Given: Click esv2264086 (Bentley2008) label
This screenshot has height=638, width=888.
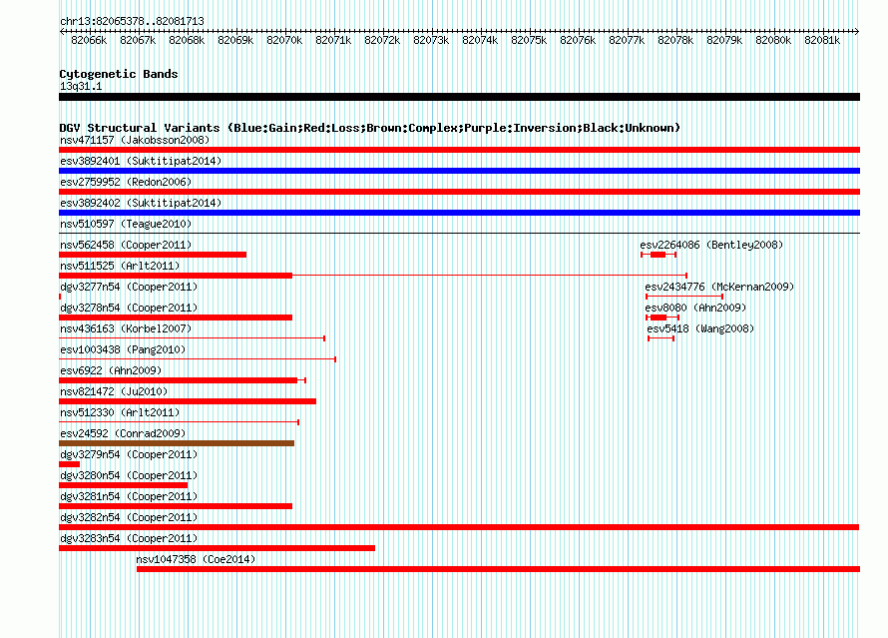Looking at the screenshot, I should click(711, 245).
